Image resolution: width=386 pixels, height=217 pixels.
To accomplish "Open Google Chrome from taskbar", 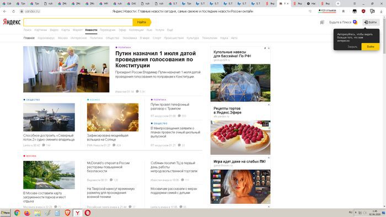I will tap(17, 213).
